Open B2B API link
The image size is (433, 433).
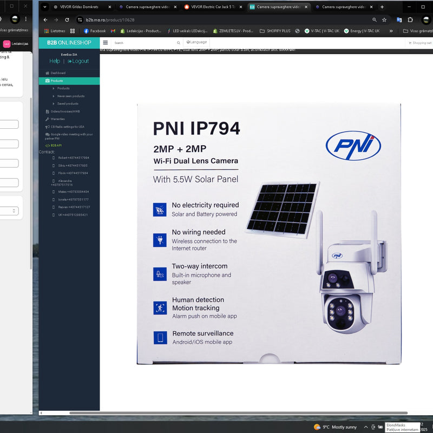click(54, 145)
